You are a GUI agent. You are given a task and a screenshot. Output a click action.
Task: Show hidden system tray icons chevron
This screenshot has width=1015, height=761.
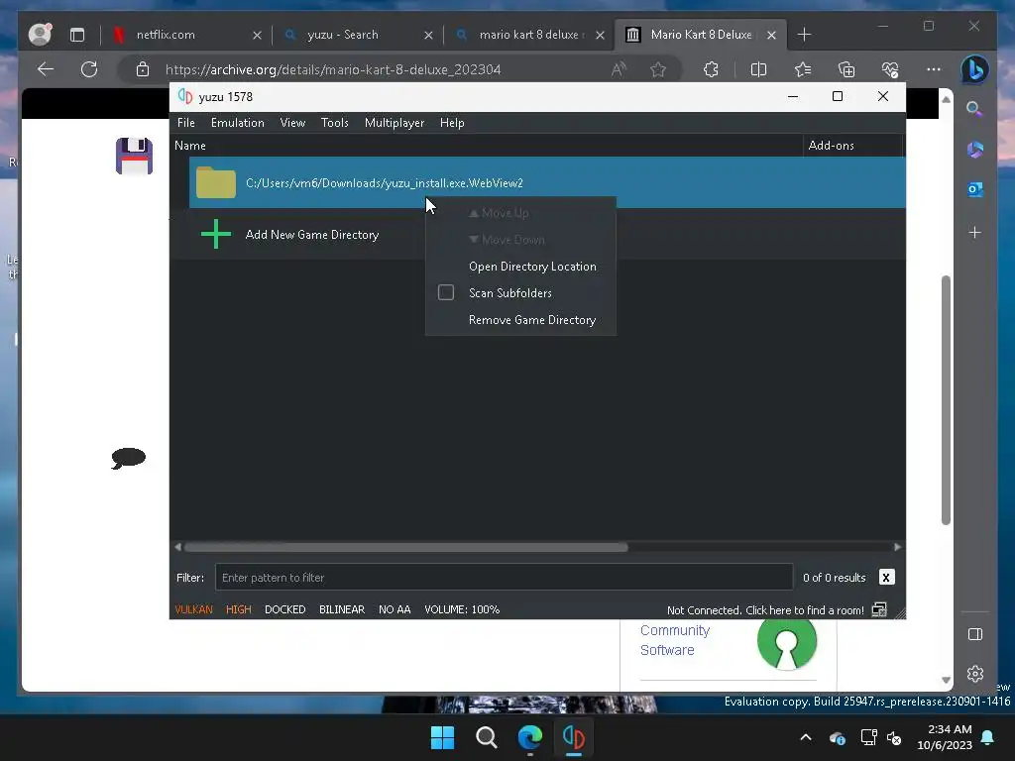coord(806,737)
